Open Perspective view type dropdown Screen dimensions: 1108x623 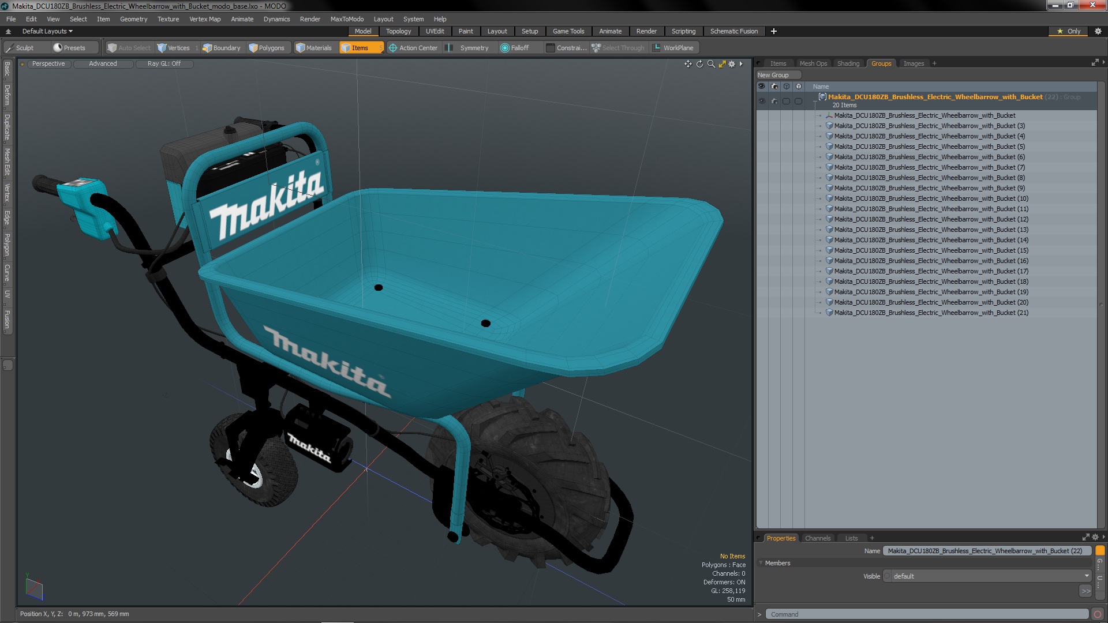(48, 64)
